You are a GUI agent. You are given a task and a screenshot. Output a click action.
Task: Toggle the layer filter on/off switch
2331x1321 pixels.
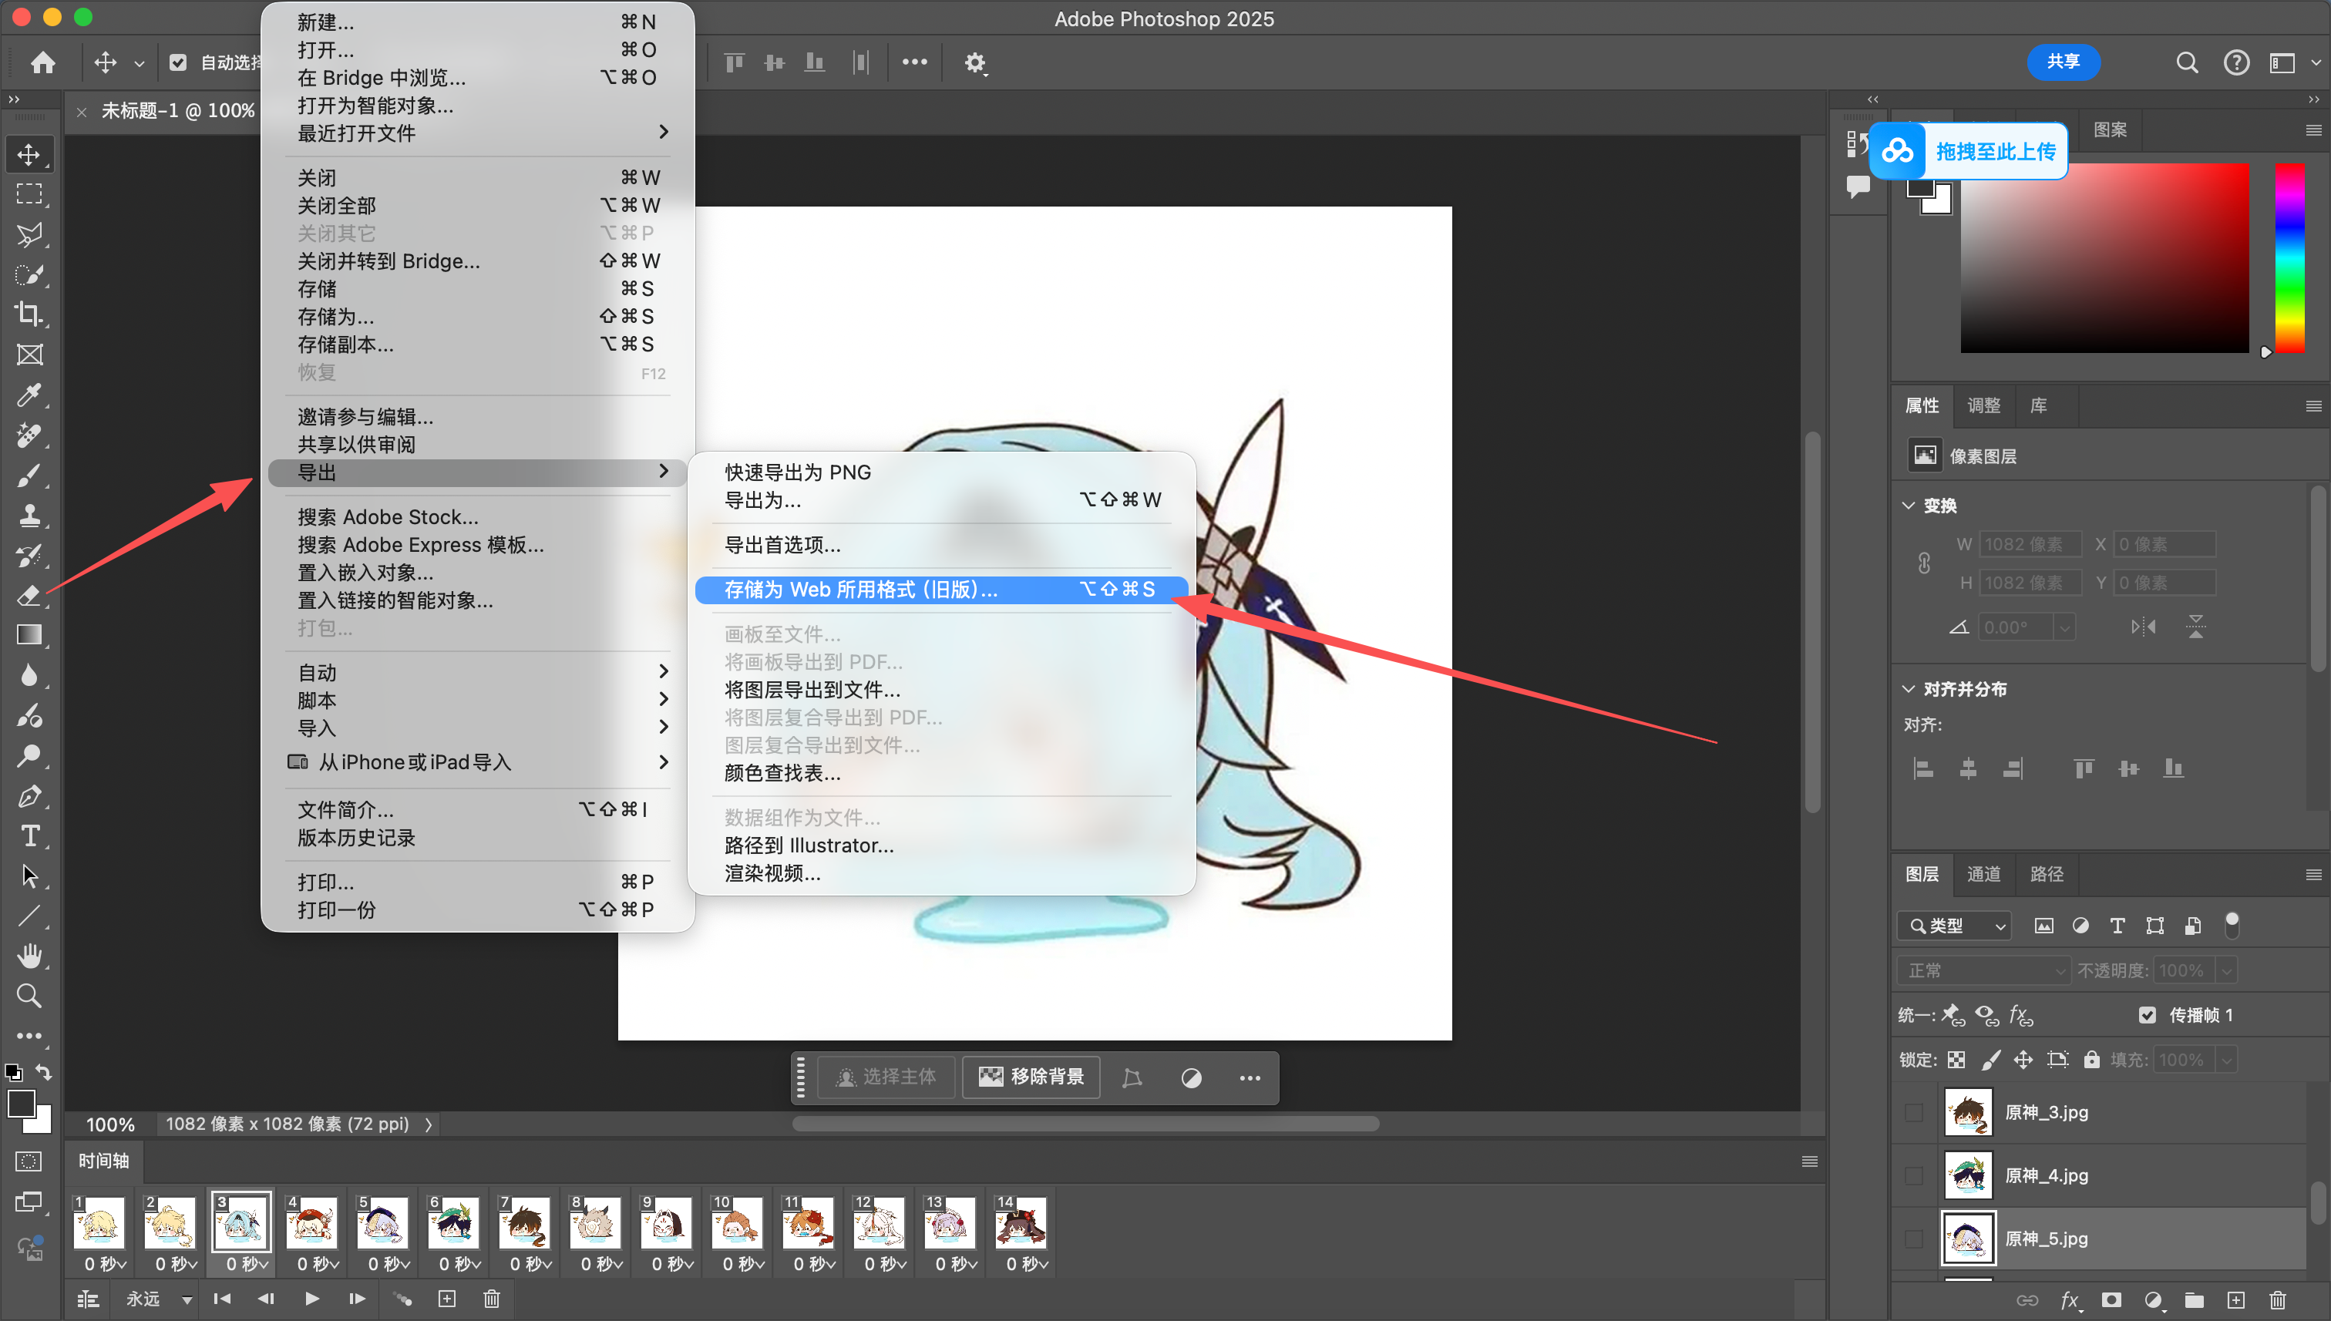pyautogui.click(x=2232, y=925)
